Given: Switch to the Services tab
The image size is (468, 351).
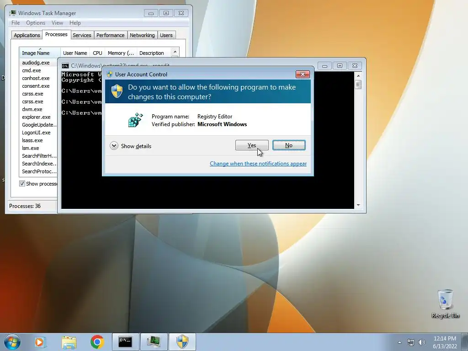Looking at the screenshot, I should coord(82,35).
